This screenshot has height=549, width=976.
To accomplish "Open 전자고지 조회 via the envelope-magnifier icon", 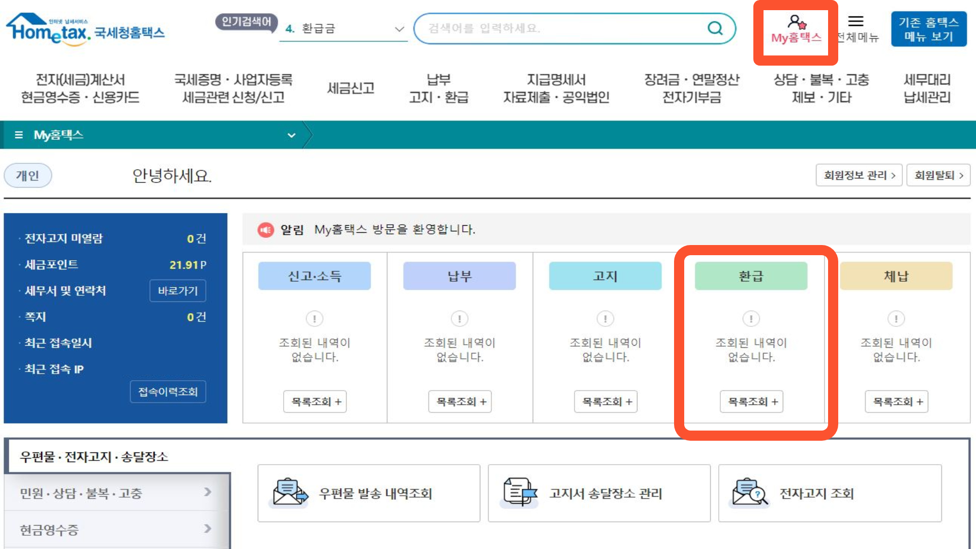I will 747,492.
